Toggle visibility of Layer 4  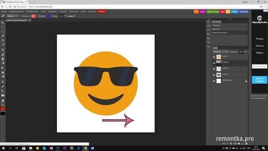214,69
